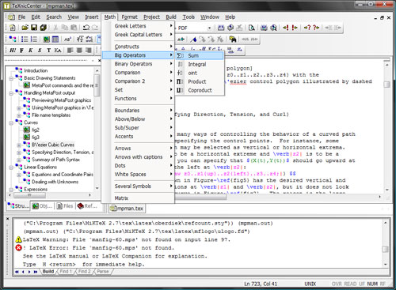
Task: Click the view output icon with magnifier
Action: coord(252,28)
